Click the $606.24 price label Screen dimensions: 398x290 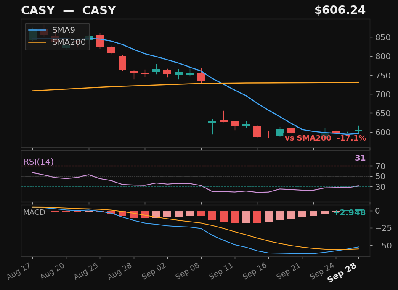[x=340, y=10]
